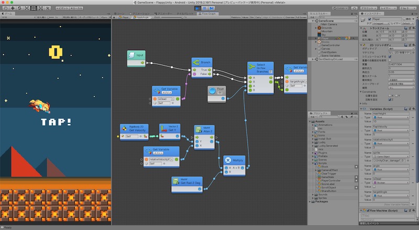Image resolution: width=419 pixels, height=230 pixels.
Task: Open the maxHeight variable Type dropdown
Action: (391, 118)
